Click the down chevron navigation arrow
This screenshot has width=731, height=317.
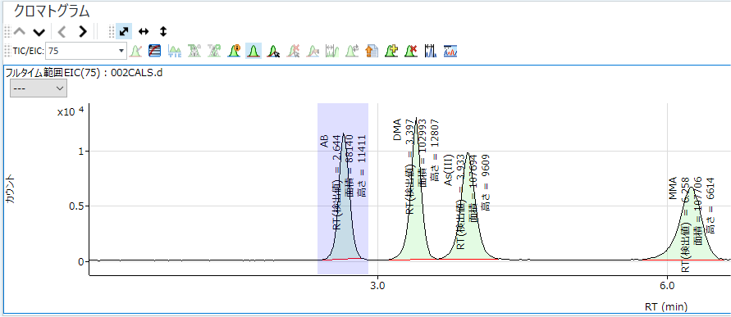pyautogui.click(x=39, y=32)
